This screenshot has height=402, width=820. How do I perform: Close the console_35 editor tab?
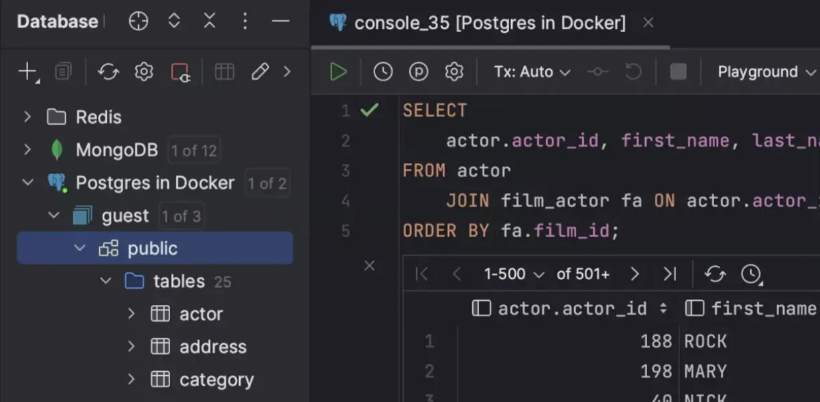point(648,23)
